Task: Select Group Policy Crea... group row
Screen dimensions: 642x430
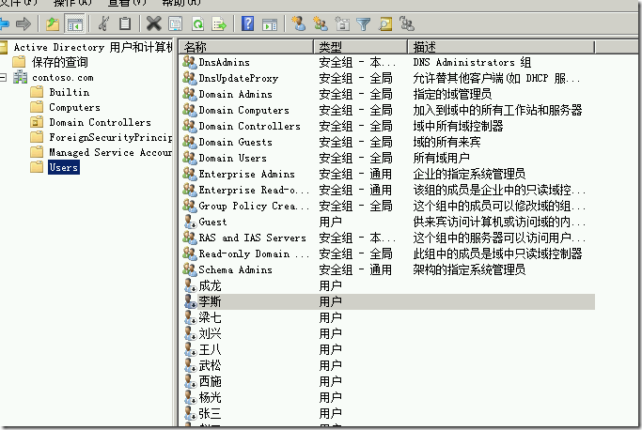Action: (388, 206)
